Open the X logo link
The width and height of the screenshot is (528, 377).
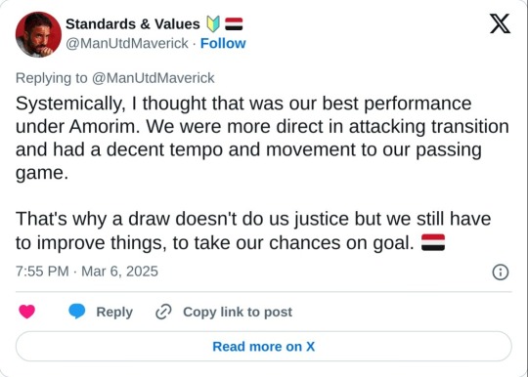[500, 23]
